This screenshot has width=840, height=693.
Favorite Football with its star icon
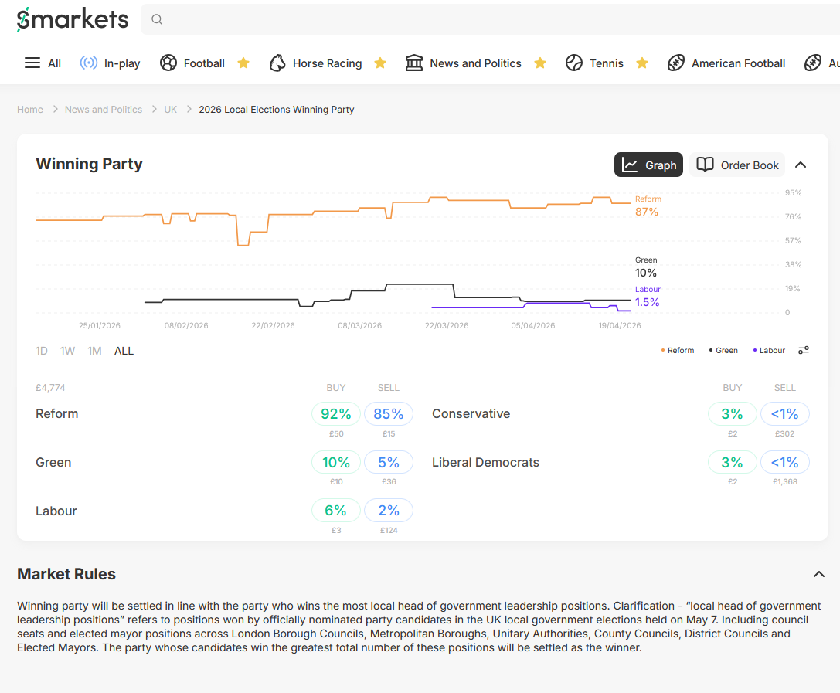coord(243,63)
